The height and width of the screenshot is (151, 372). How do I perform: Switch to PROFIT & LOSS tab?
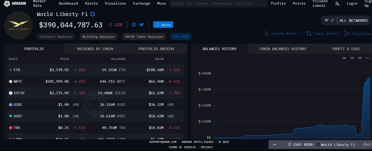coord(346,49)
